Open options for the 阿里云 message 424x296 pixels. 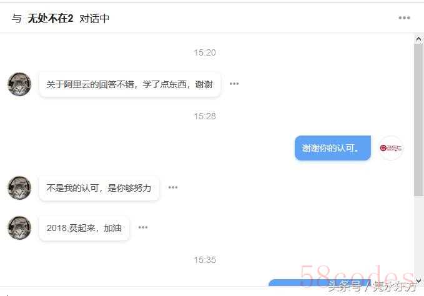tap(234, 84)
